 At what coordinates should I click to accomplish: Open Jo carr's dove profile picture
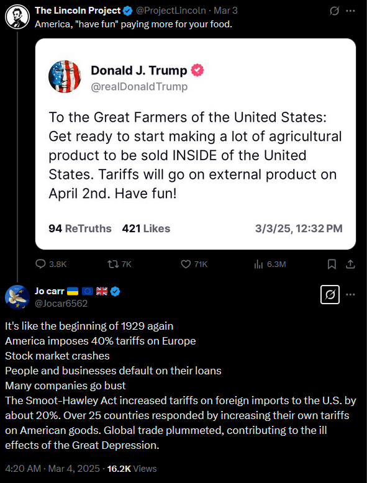(x=17, y=297)
